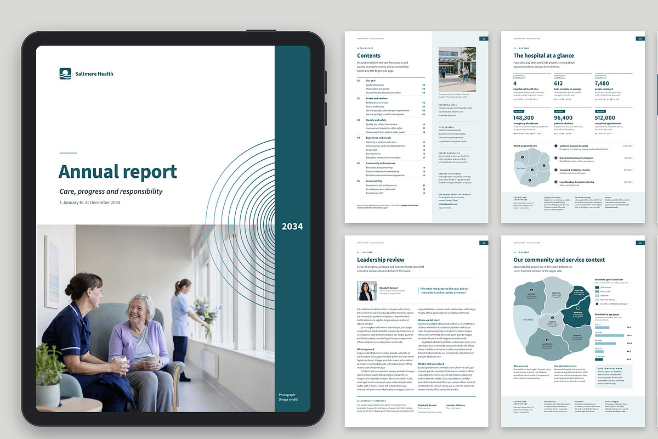This screenshot has width=658, height=439.
Task: Click the 'Annual report' cover title
Action: coord(118,172)
